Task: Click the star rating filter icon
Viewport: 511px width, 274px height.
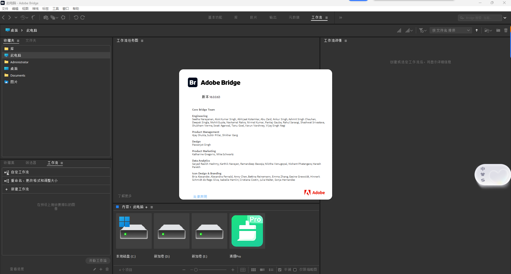Action: click(x=422, y=30)
